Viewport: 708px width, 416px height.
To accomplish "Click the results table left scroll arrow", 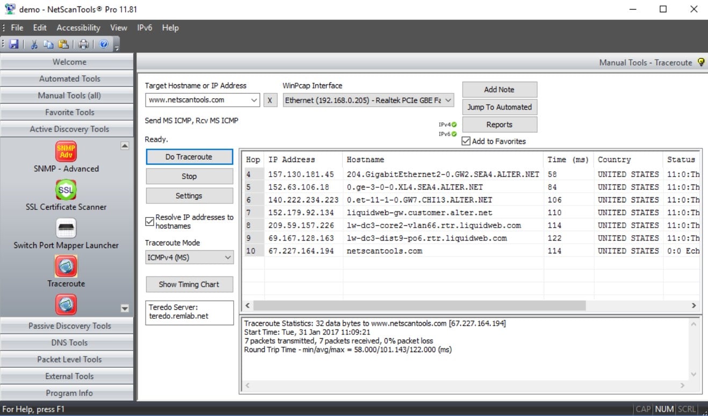I will [248, 305].
